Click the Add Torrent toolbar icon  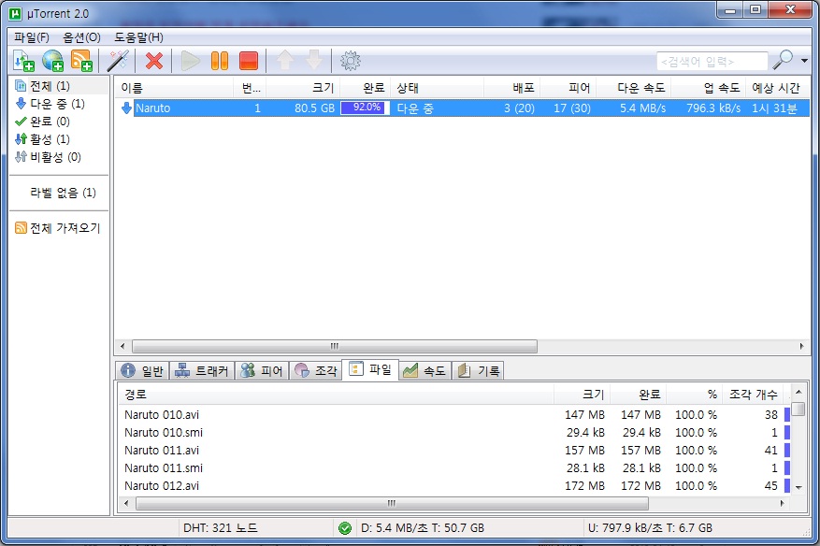pyautogui.click(x=23, y=61)
